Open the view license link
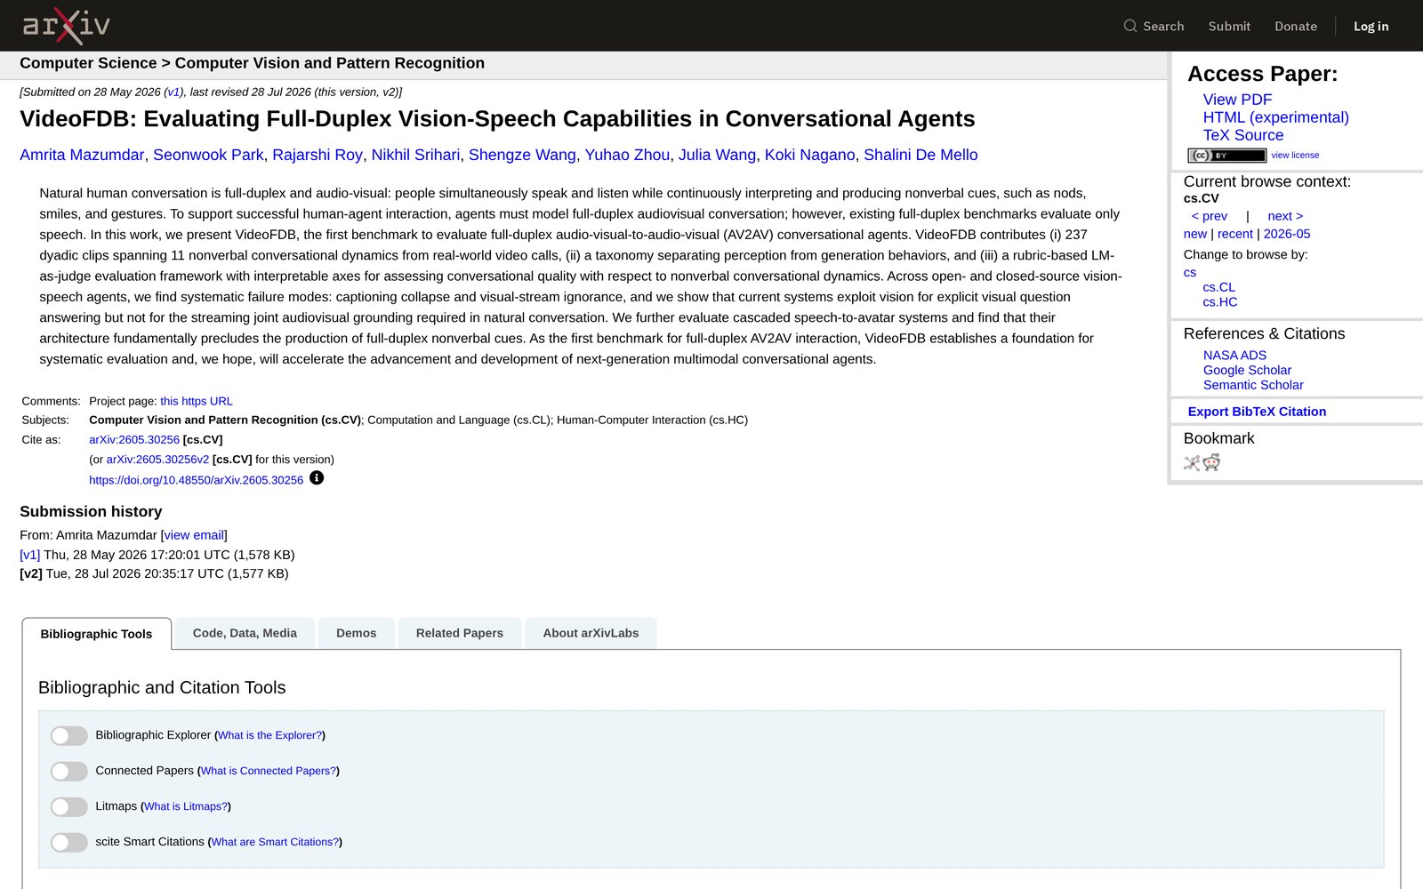Viewport: 1423px width, 889px height. coord(1295,155)
